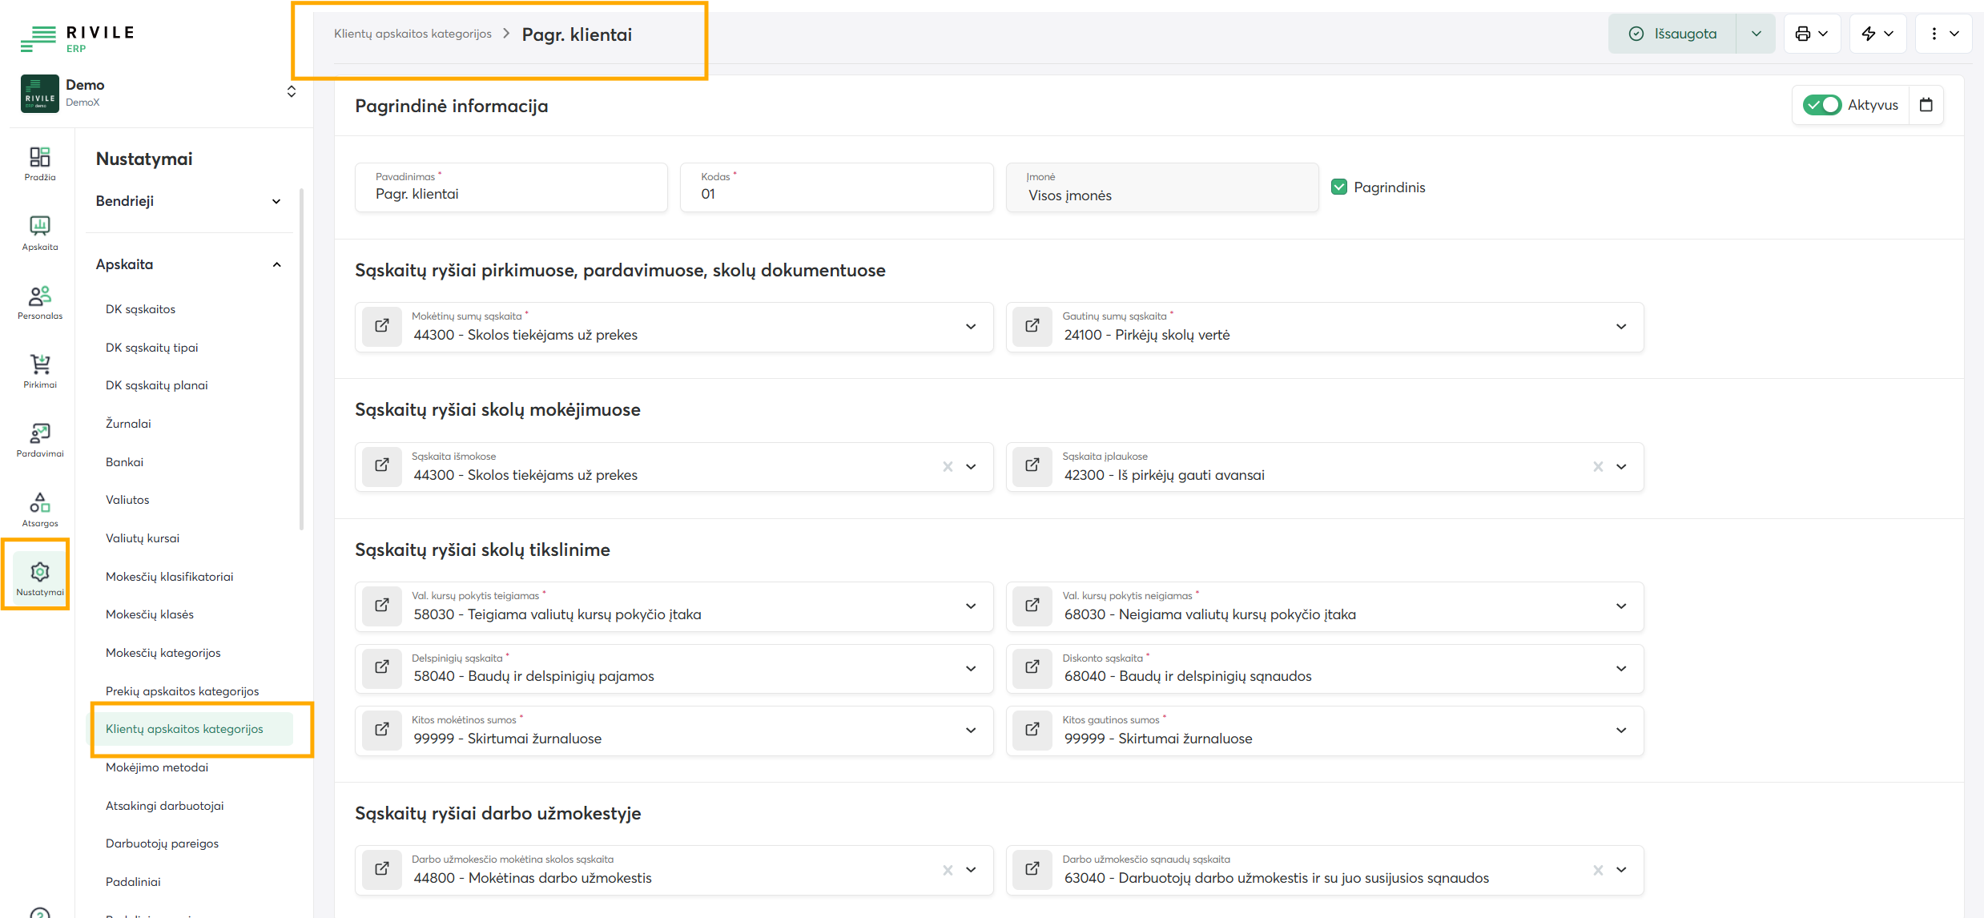The width and height of the screenshot is (1984, 918).
Task: Click the printer icon in top toolbar
Action: point(1803,34)
